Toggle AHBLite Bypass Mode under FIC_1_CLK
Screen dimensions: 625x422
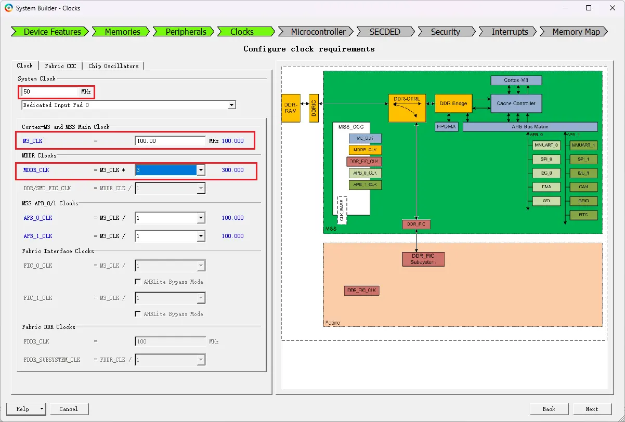(x=138, y=314)
